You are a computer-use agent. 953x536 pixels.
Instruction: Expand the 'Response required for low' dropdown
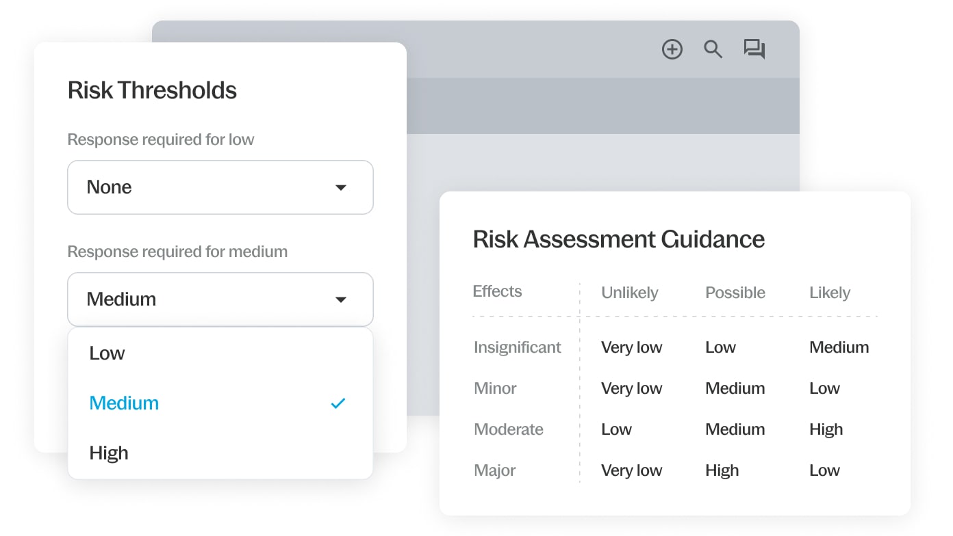click(220, 187)
